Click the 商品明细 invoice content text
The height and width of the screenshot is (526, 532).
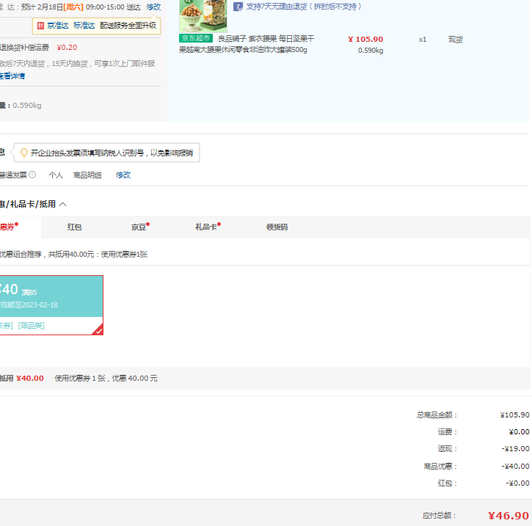click(x=87, y=175)
